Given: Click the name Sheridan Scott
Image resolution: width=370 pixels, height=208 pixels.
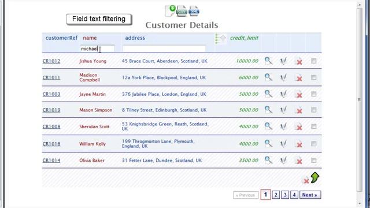Looking at the screenshot, I should 94,127.
